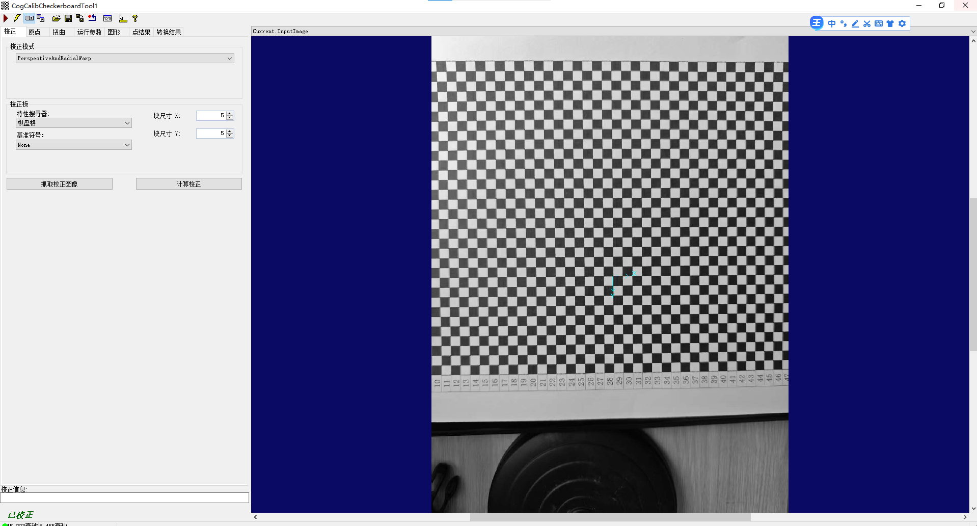Viewport: 977px width, 526px height.
Task: Switch to the 扭曲 tab
Action: (x=59, y=32)
